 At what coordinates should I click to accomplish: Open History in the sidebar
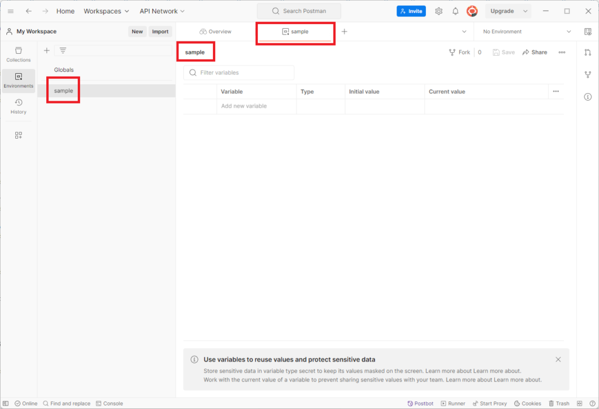(18, 106)
